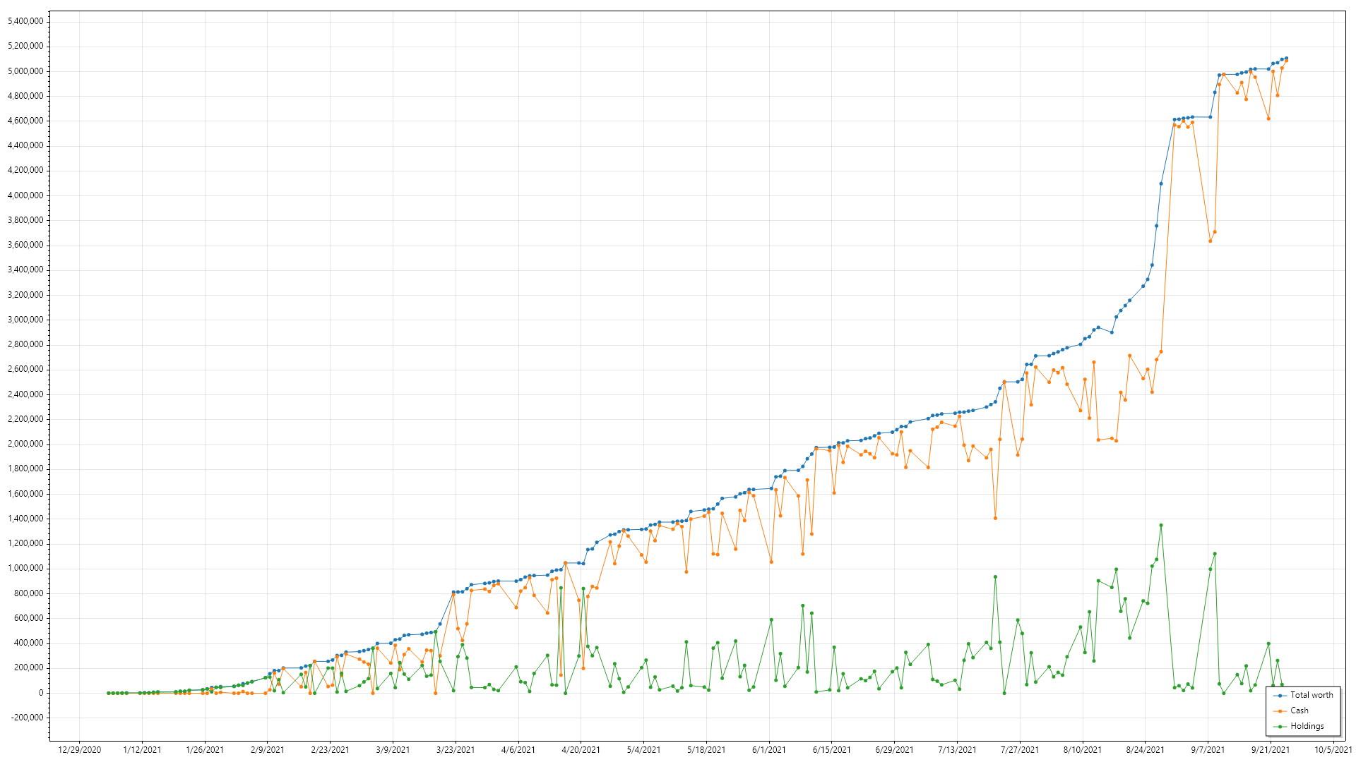Click the 2,400,000 y-axis label
This screenshot has width=1356, height=762.
pyautogui.click(x=25, y=394)
